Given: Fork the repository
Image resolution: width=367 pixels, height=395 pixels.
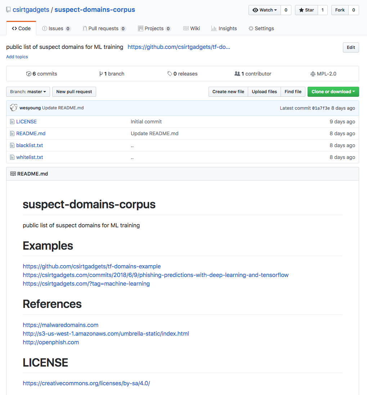Looking at the screenshot, I should pyautogui.click(x=340, y=10).
